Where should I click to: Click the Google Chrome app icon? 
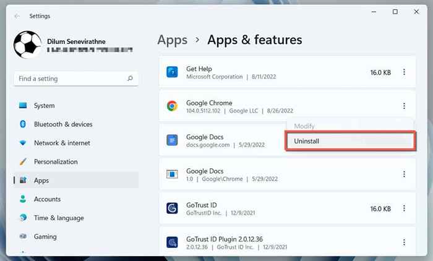[172, 106]
